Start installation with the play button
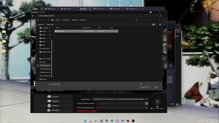This screenshot has width=219, height=123. pyautogui.click(x=157, y=102)
